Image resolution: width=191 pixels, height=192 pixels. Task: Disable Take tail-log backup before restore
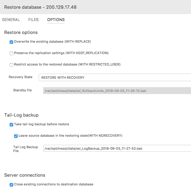pos(11,125)
